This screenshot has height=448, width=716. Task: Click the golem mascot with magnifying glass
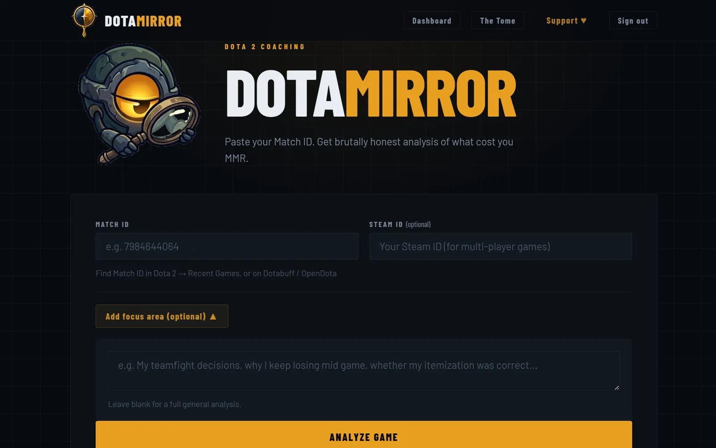pyautogui.click(x=139, y=103)
